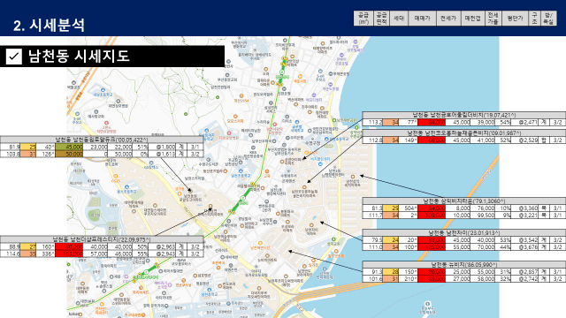
Task: Click the 남천동원로얄듀크 table title
Action: [x=102, y=140]
